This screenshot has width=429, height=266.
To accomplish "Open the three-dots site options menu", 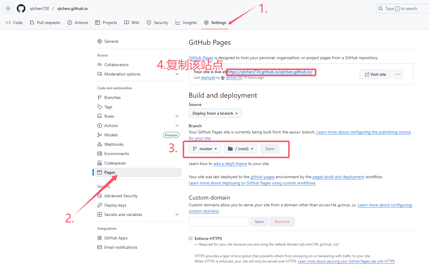I will point(398,74).
